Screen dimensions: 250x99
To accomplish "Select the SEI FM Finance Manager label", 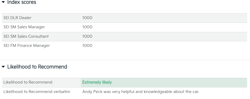I will [27, 46].
